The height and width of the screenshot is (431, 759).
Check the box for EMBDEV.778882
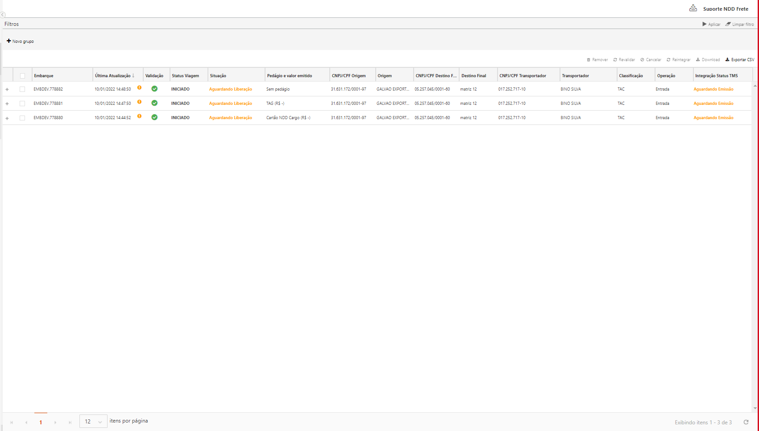coord(22,89)
